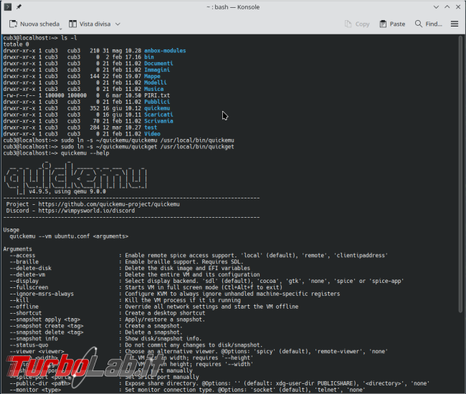Image resolution: width=466 pixels, height=394 pixels.
Task: Click the PIRI.txt file name
Action: click(157, 95)
